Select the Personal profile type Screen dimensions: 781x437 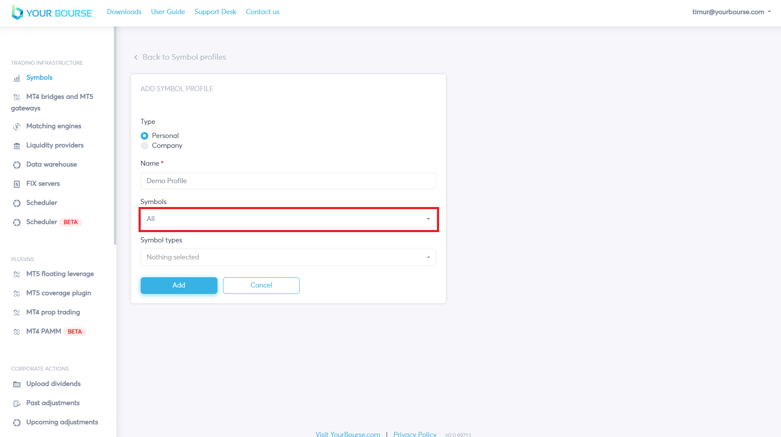click(x=145, y=135)
